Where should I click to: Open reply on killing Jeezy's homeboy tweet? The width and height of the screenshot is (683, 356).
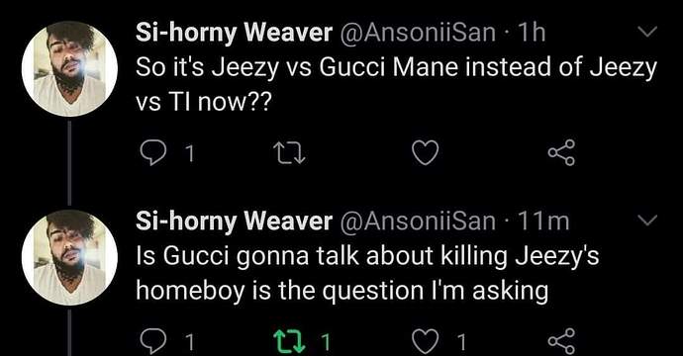point(153,341)
